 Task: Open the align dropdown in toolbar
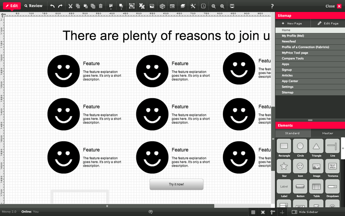111,6
